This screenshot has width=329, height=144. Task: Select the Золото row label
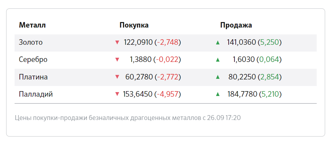31,42
